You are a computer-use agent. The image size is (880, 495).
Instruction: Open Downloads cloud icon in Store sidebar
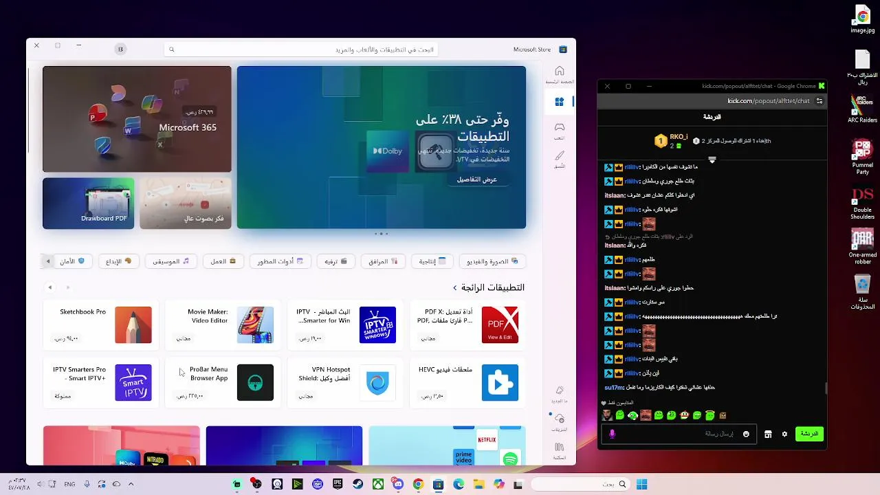(560, 421)
